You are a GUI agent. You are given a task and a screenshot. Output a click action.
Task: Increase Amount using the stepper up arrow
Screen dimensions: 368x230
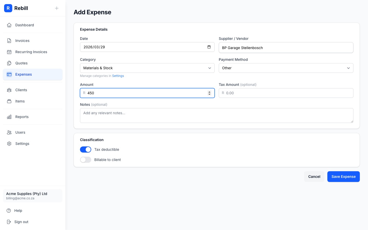210,92
